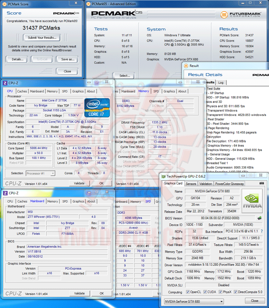Click the PCMark Score window title icon
Viewport: 269px width, 308px height.
[4, 4]
